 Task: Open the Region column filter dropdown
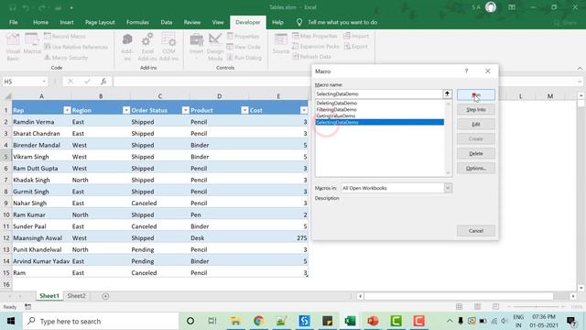pyautogui.click(x=126, y=110)
